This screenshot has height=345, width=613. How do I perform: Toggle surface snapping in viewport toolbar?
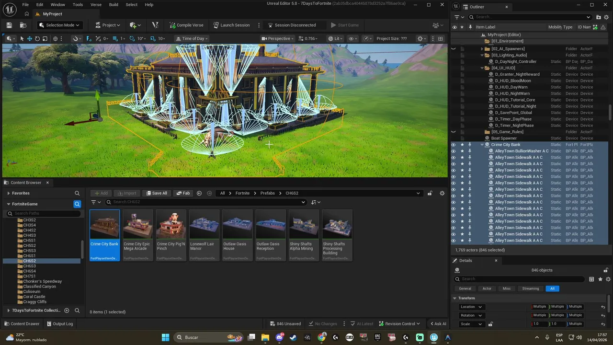[x=98, y=38]
